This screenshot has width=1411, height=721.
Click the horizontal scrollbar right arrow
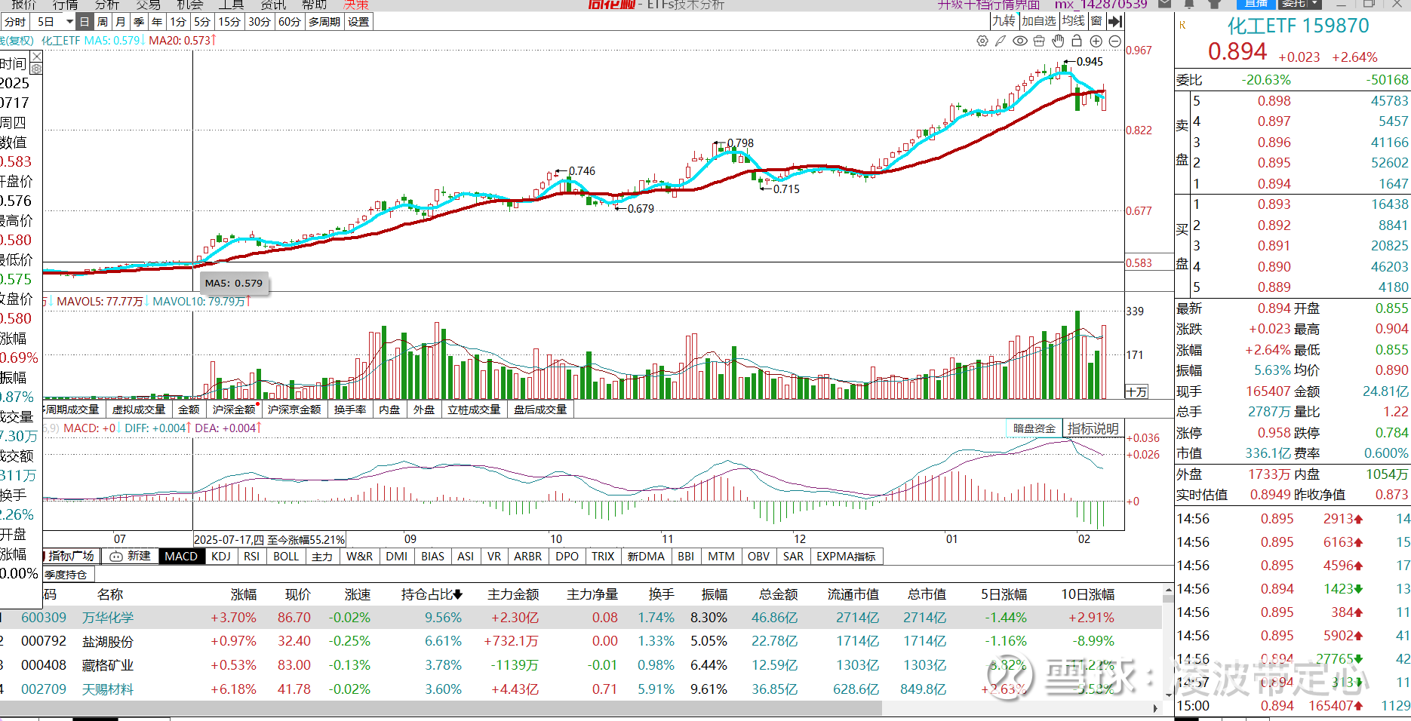click(1155, 708)
